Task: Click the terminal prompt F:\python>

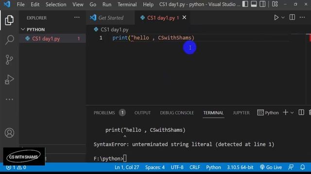Action: 108,159
